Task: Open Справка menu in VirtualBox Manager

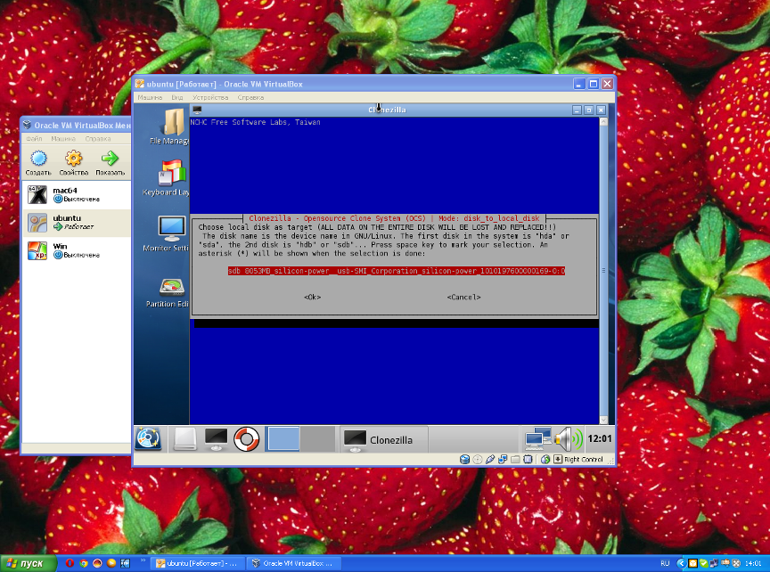Action: click(98, 138)
